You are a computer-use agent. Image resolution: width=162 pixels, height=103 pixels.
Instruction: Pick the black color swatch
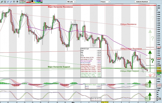tap(32, 1)
